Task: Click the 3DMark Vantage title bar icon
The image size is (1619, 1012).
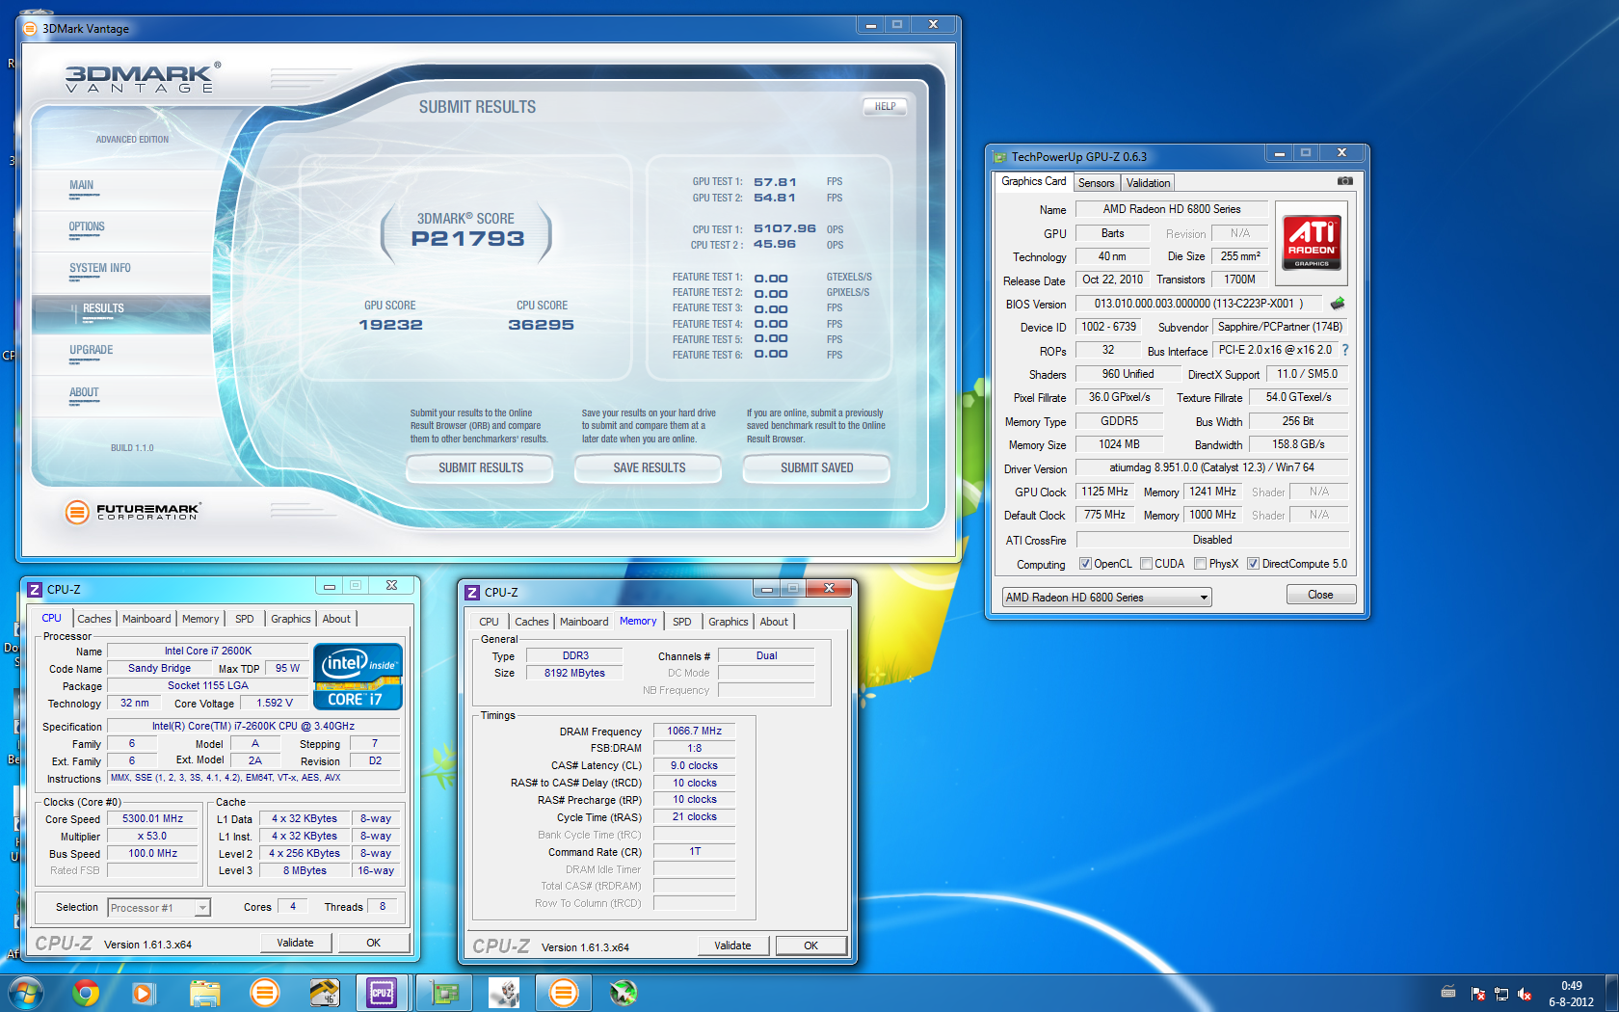Action: [x=30, y=28]
